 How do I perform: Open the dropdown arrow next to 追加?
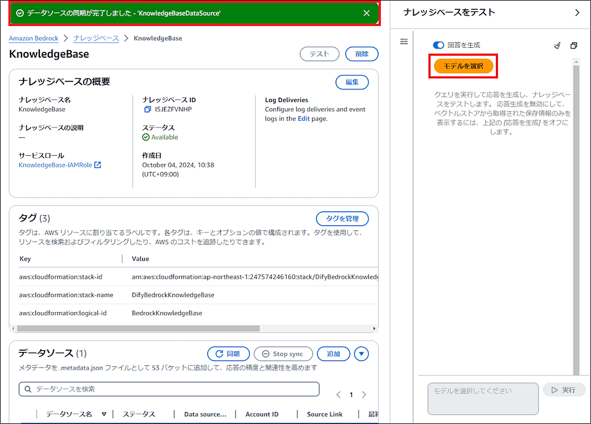[361, 354]
